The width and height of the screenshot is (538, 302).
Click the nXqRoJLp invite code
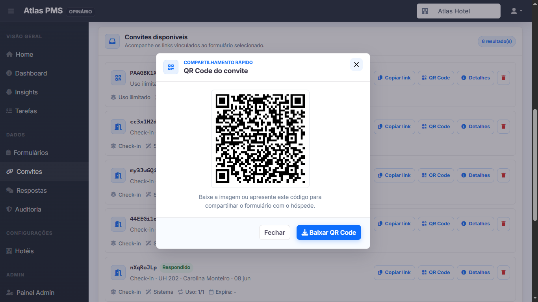click(143, 267)
